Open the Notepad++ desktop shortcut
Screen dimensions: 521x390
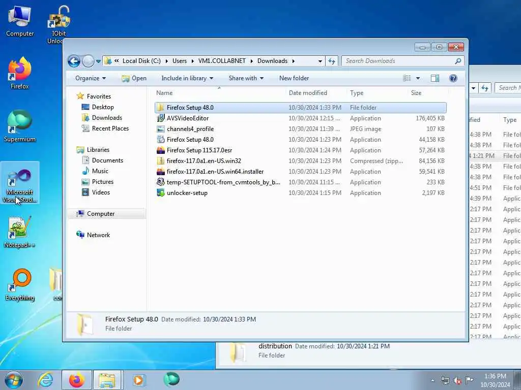pyautogui.click(x=20, y=232)
